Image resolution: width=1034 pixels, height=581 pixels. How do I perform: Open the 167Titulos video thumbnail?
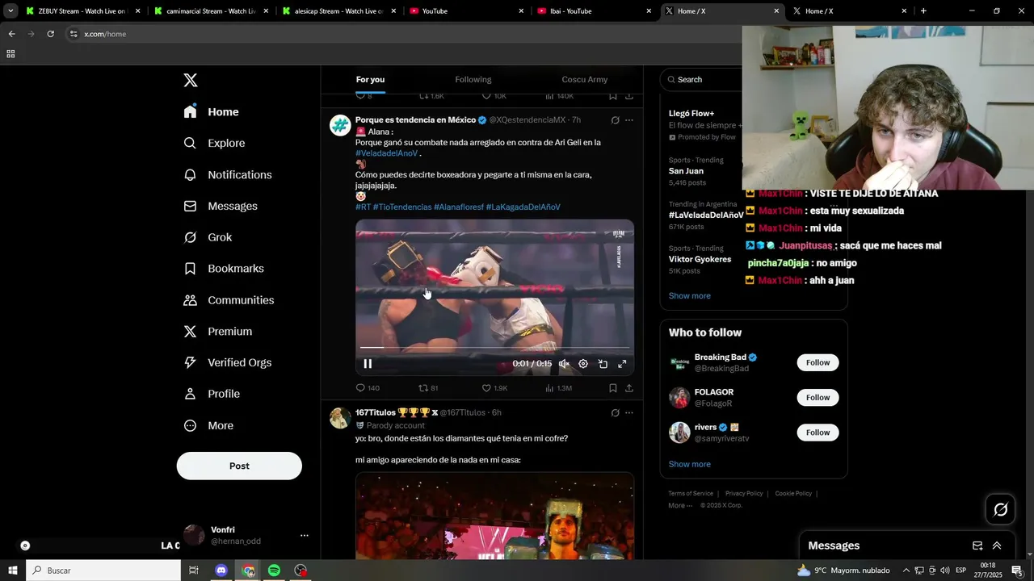click(494, 516)
